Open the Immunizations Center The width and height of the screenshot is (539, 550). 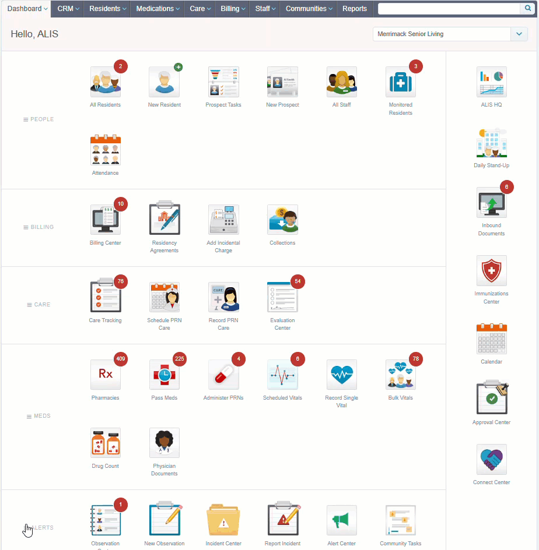tap(491, 272)
